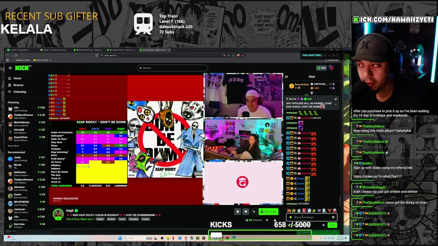Hide pinned message with eye-slash icon
This screenshot has width=438, height=246.
tap(335, 99)
